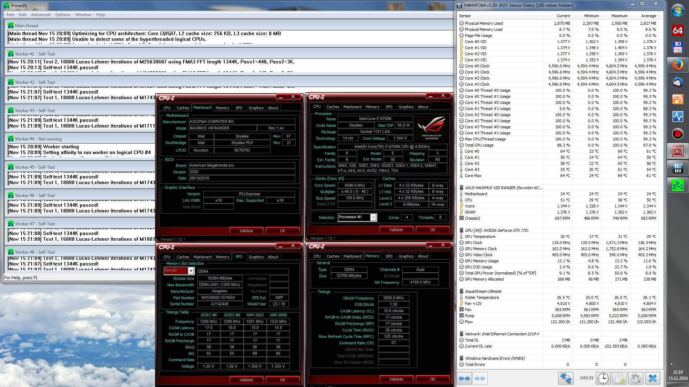Screen dimensions: 689x387
Task: Show hidden system tray icons arrow
Action: (x=671, y=364)
